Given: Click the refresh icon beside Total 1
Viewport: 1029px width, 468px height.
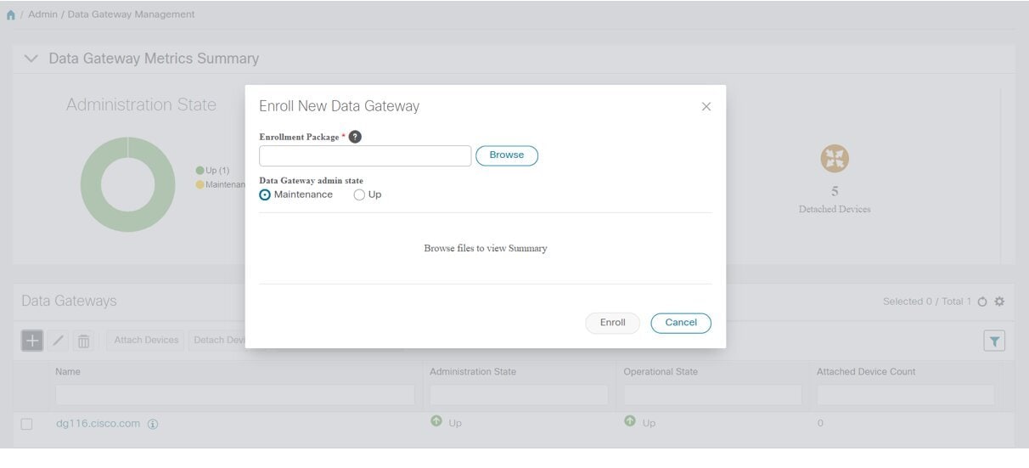Looking at the screenshot, I should pos(982,302).
